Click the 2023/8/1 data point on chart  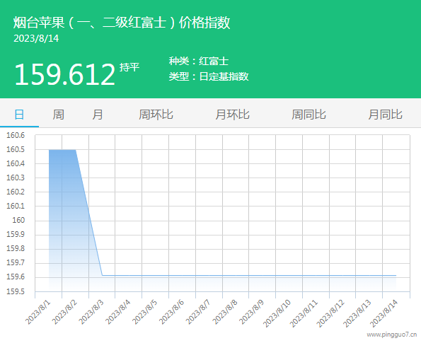(49, 150)
